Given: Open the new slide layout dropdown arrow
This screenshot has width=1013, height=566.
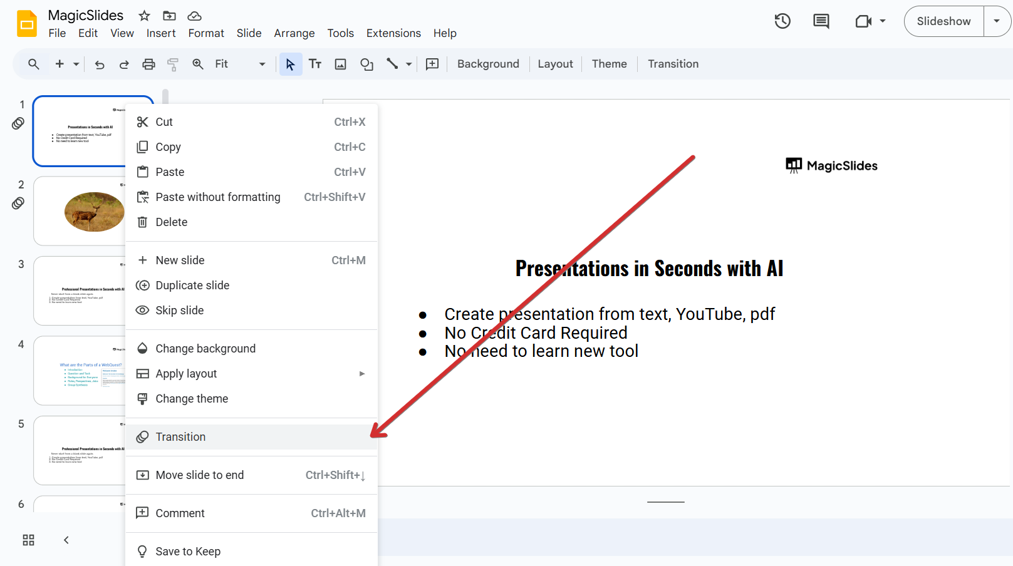Looking at the screenshot, I should [x=76, y=64].
